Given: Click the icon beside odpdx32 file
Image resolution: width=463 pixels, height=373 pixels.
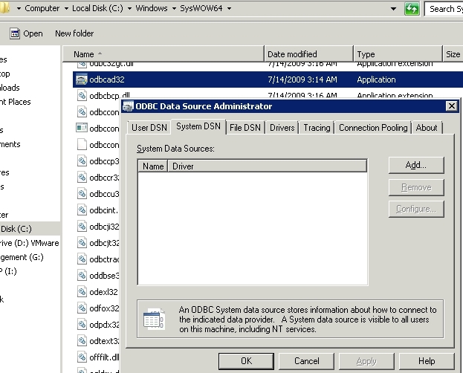Looking at the screenshot, I should [x=82, y=324].
